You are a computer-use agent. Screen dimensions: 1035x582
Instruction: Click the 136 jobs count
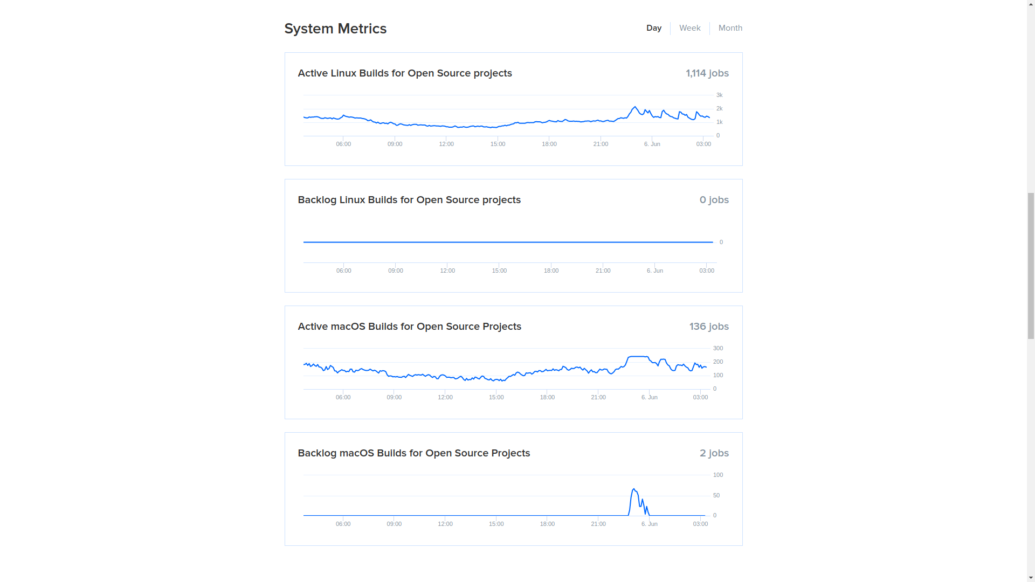[x=708, y=327]
